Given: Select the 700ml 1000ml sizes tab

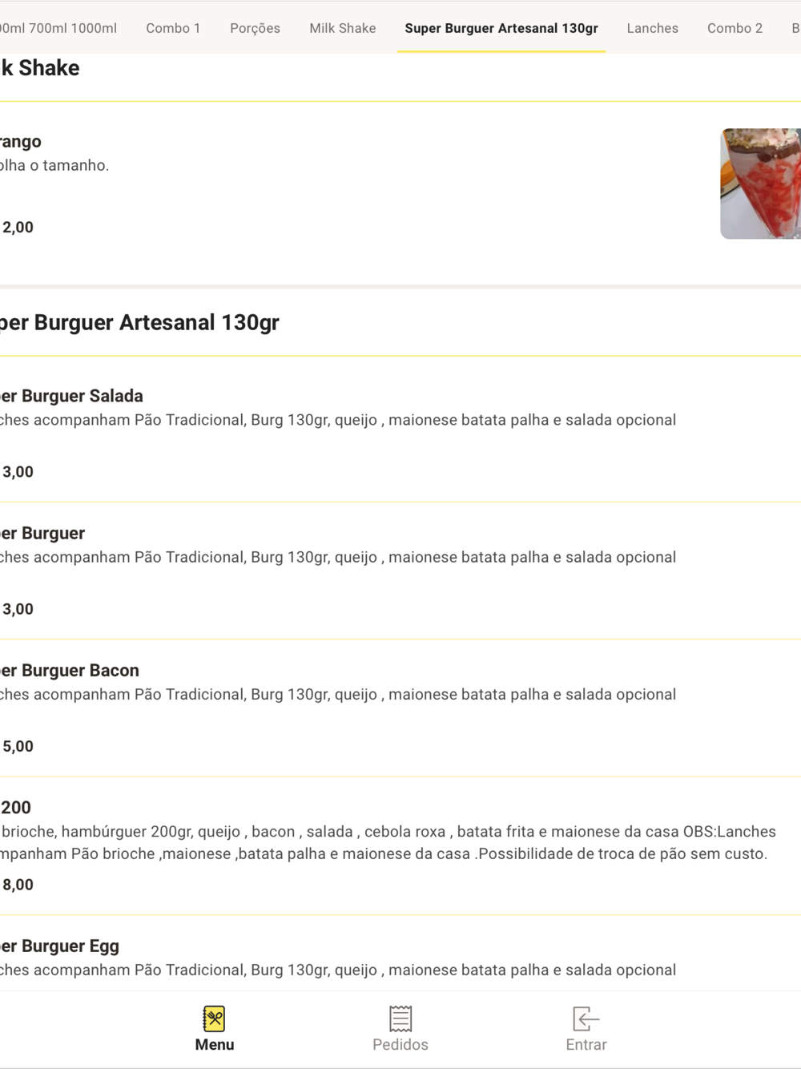Looking at the screenshot, I should pos(59,28).
